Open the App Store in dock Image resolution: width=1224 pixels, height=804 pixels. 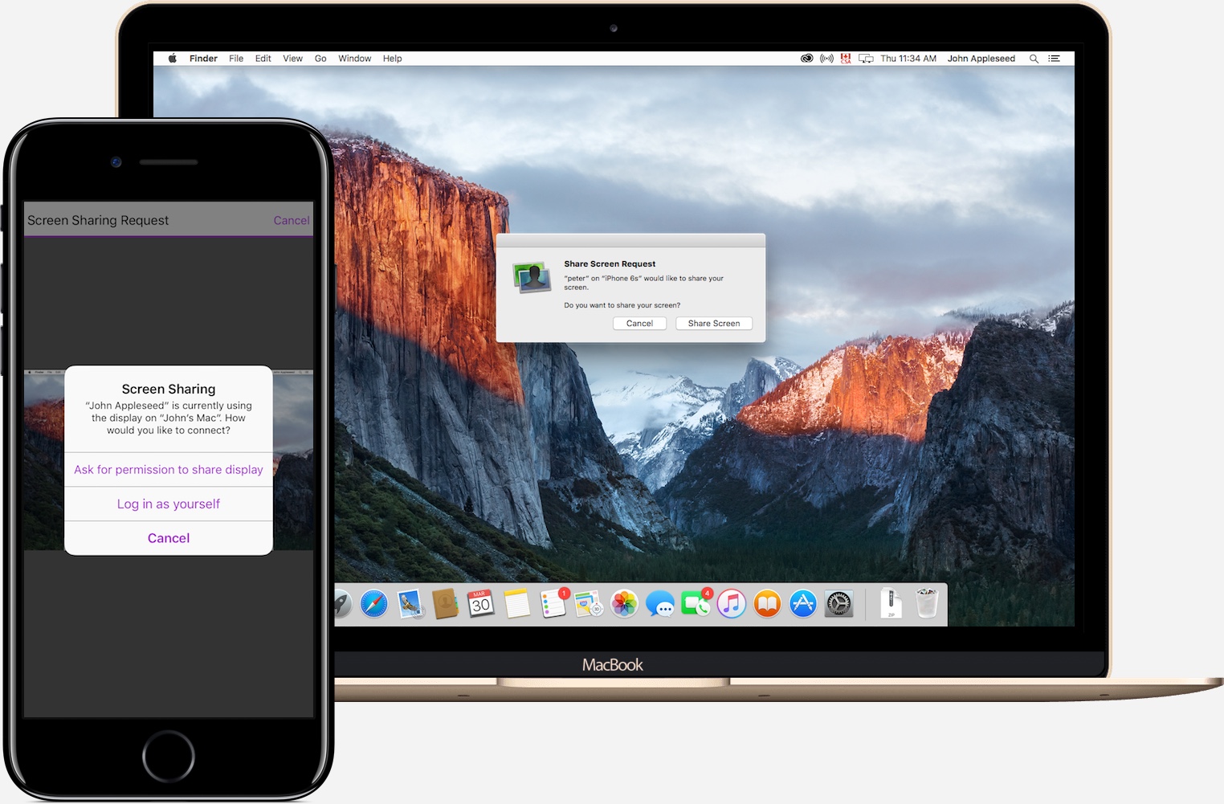(x=803, y=604)
